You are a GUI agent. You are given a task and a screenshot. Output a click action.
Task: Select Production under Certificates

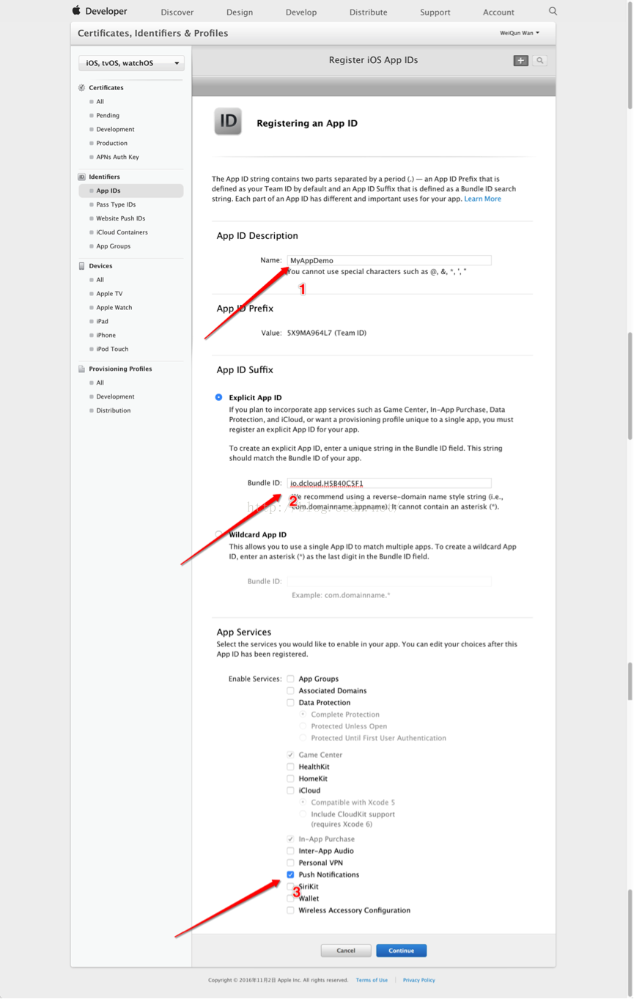[x=111, y=144]
